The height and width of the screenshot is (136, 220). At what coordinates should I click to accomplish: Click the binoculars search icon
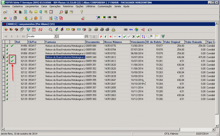[x=86, y=36]
